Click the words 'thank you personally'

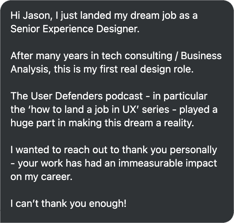coord(169,150)
